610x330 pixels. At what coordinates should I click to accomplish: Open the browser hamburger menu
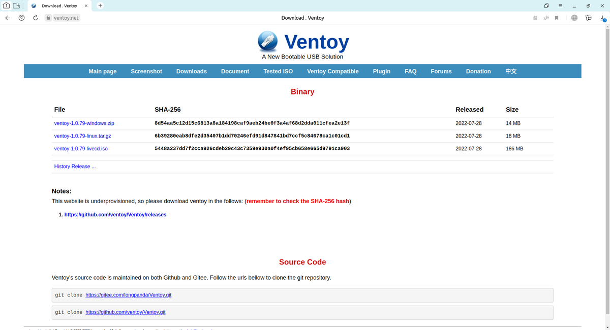coord(560,6)
